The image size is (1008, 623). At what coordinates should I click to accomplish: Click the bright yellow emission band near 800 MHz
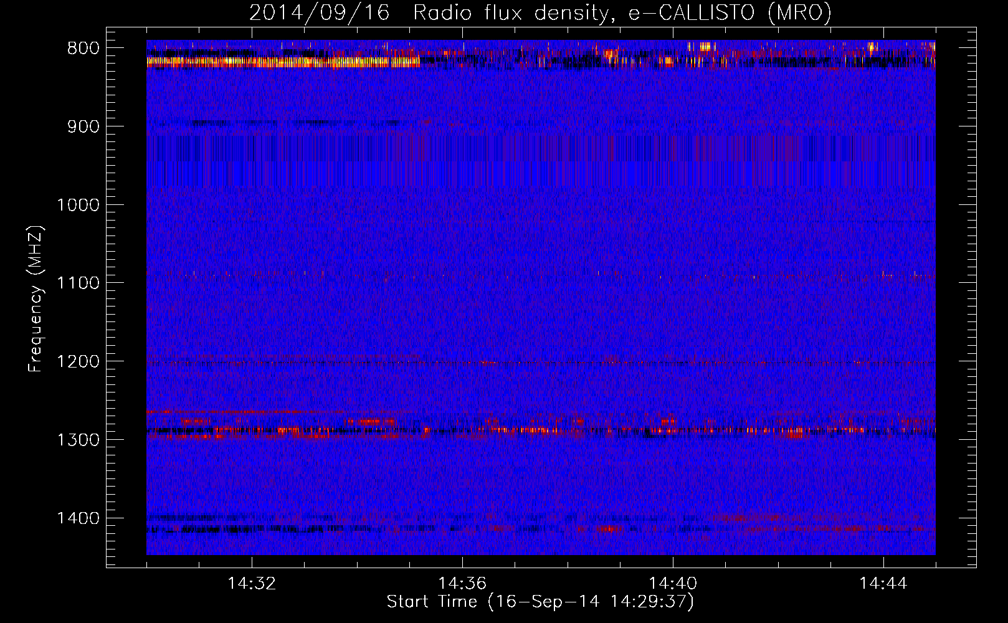tap(283, 62)
